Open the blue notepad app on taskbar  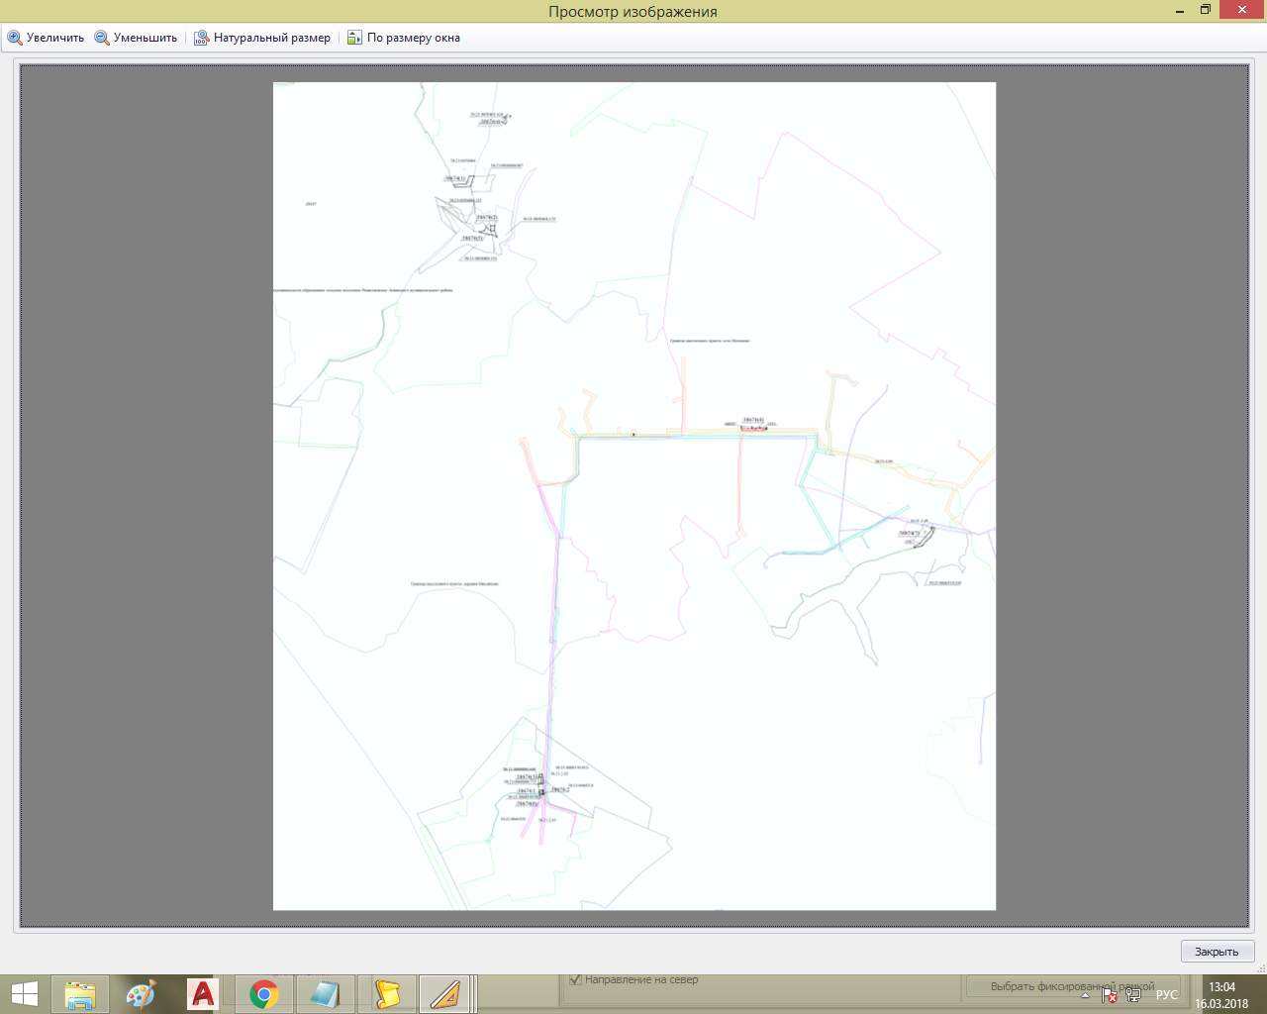click(x=325, y=994)
